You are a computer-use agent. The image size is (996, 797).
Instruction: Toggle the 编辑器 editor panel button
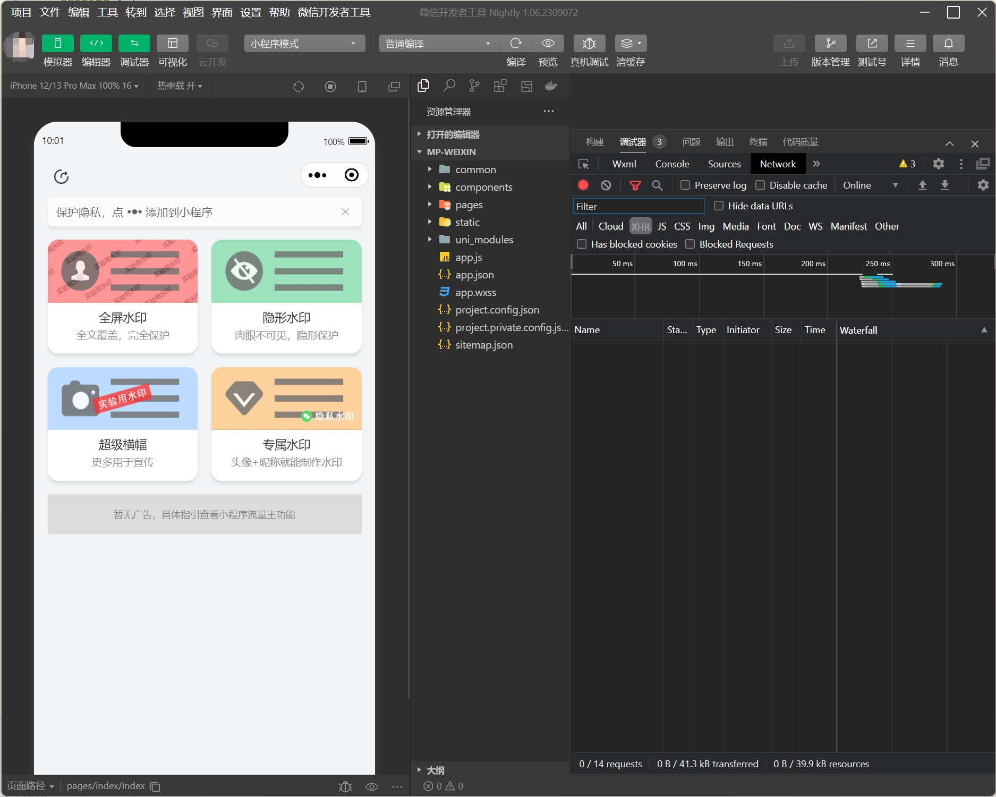coord(96,43)
